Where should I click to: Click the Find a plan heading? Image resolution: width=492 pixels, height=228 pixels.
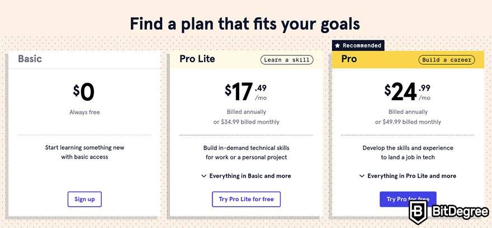pos(245,24)
